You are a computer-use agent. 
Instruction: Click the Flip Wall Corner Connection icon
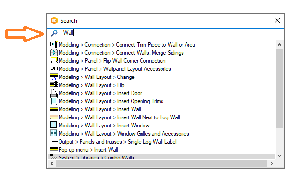pos(54,61)
